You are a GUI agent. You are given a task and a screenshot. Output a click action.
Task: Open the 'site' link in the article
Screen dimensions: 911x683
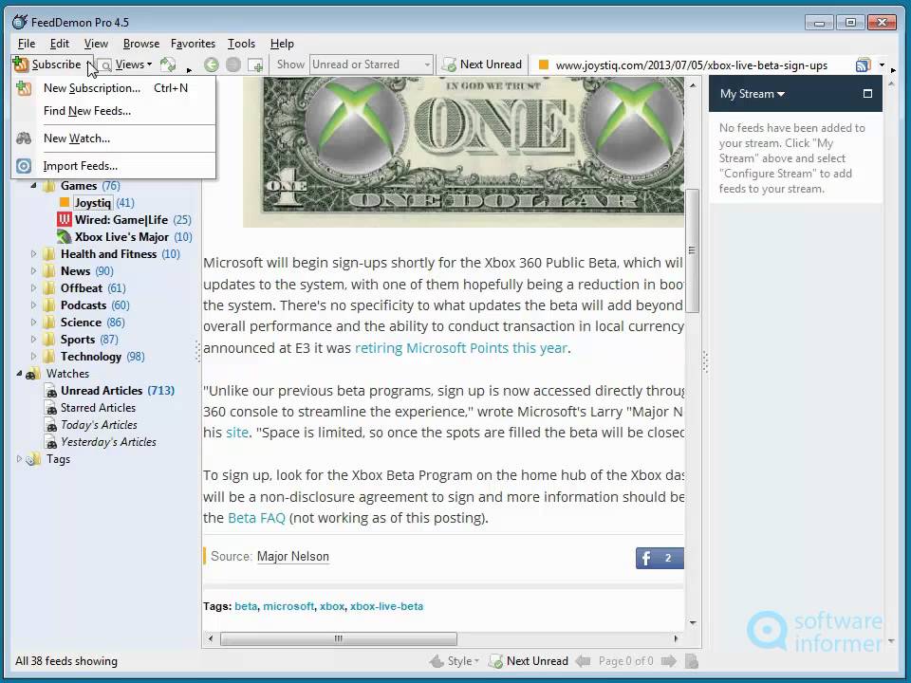click(237, 433)
